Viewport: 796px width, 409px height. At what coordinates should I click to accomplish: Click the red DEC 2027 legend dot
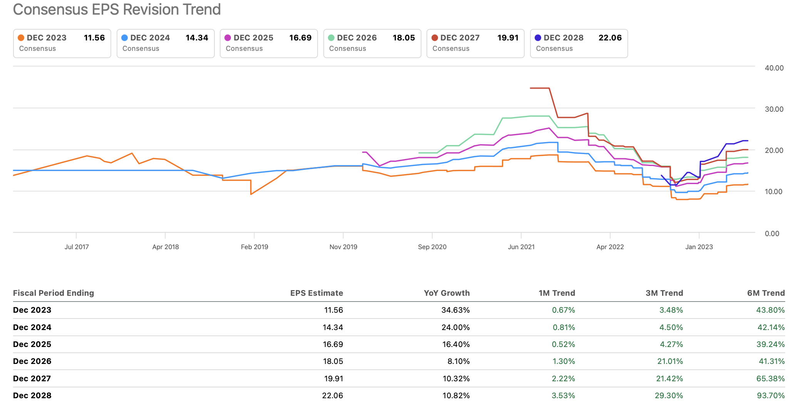[x=435, y=38]
